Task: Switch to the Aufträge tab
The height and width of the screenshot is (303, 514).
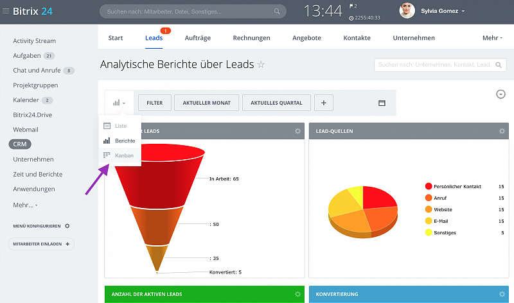Action: tap(198, 38)
